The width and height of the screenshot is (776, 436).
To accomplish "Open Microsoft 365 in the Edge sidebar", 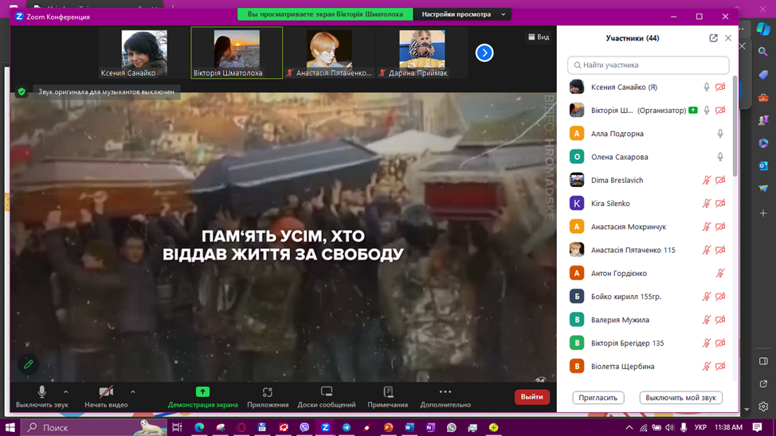I will 763,143.
